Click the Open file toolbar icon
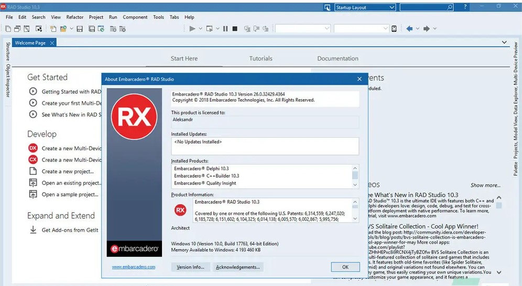Image resolution: width=522 pixels, height=286 pixels. coord(53,29)
